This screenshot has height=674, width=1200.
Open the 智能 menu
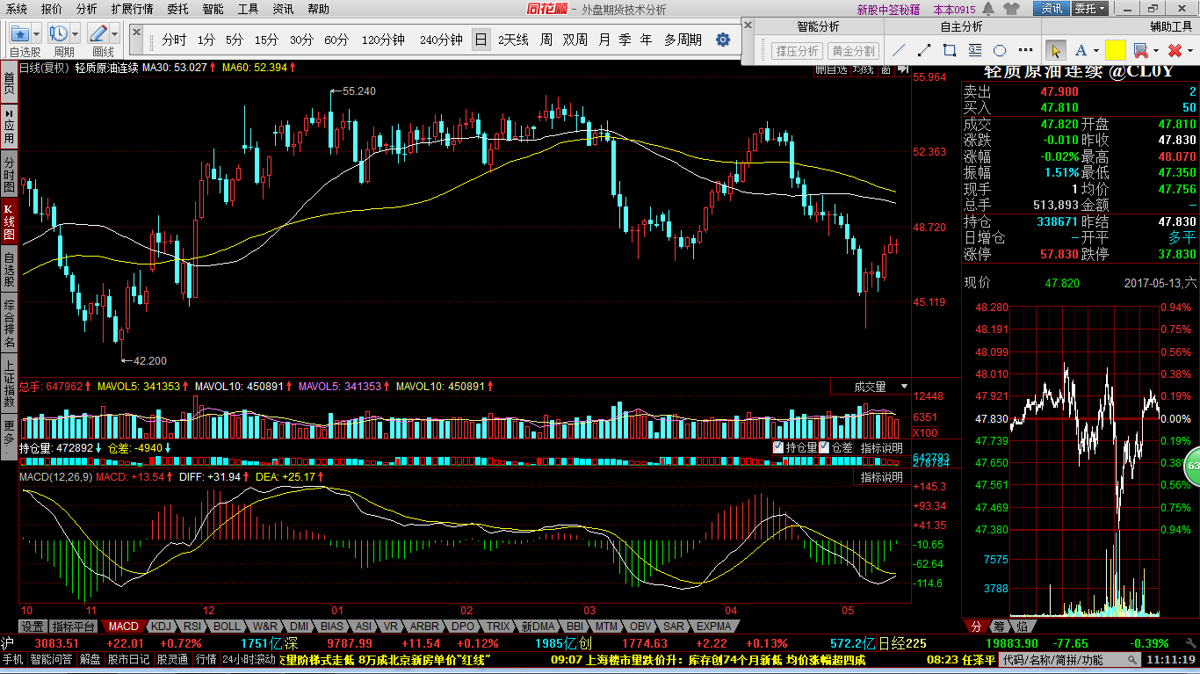point(213,9)
